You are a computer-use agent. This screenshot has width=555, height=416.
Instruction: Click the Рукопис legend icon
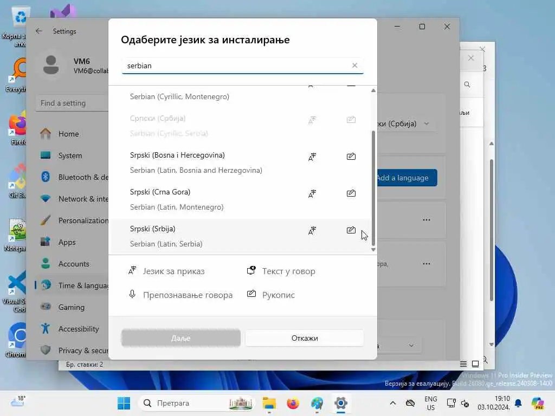[251, 294]
